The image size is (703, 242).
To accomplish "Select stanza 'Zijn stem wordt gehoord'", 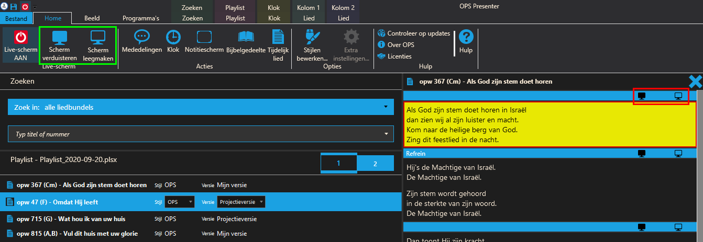I will tap(451, 203).
